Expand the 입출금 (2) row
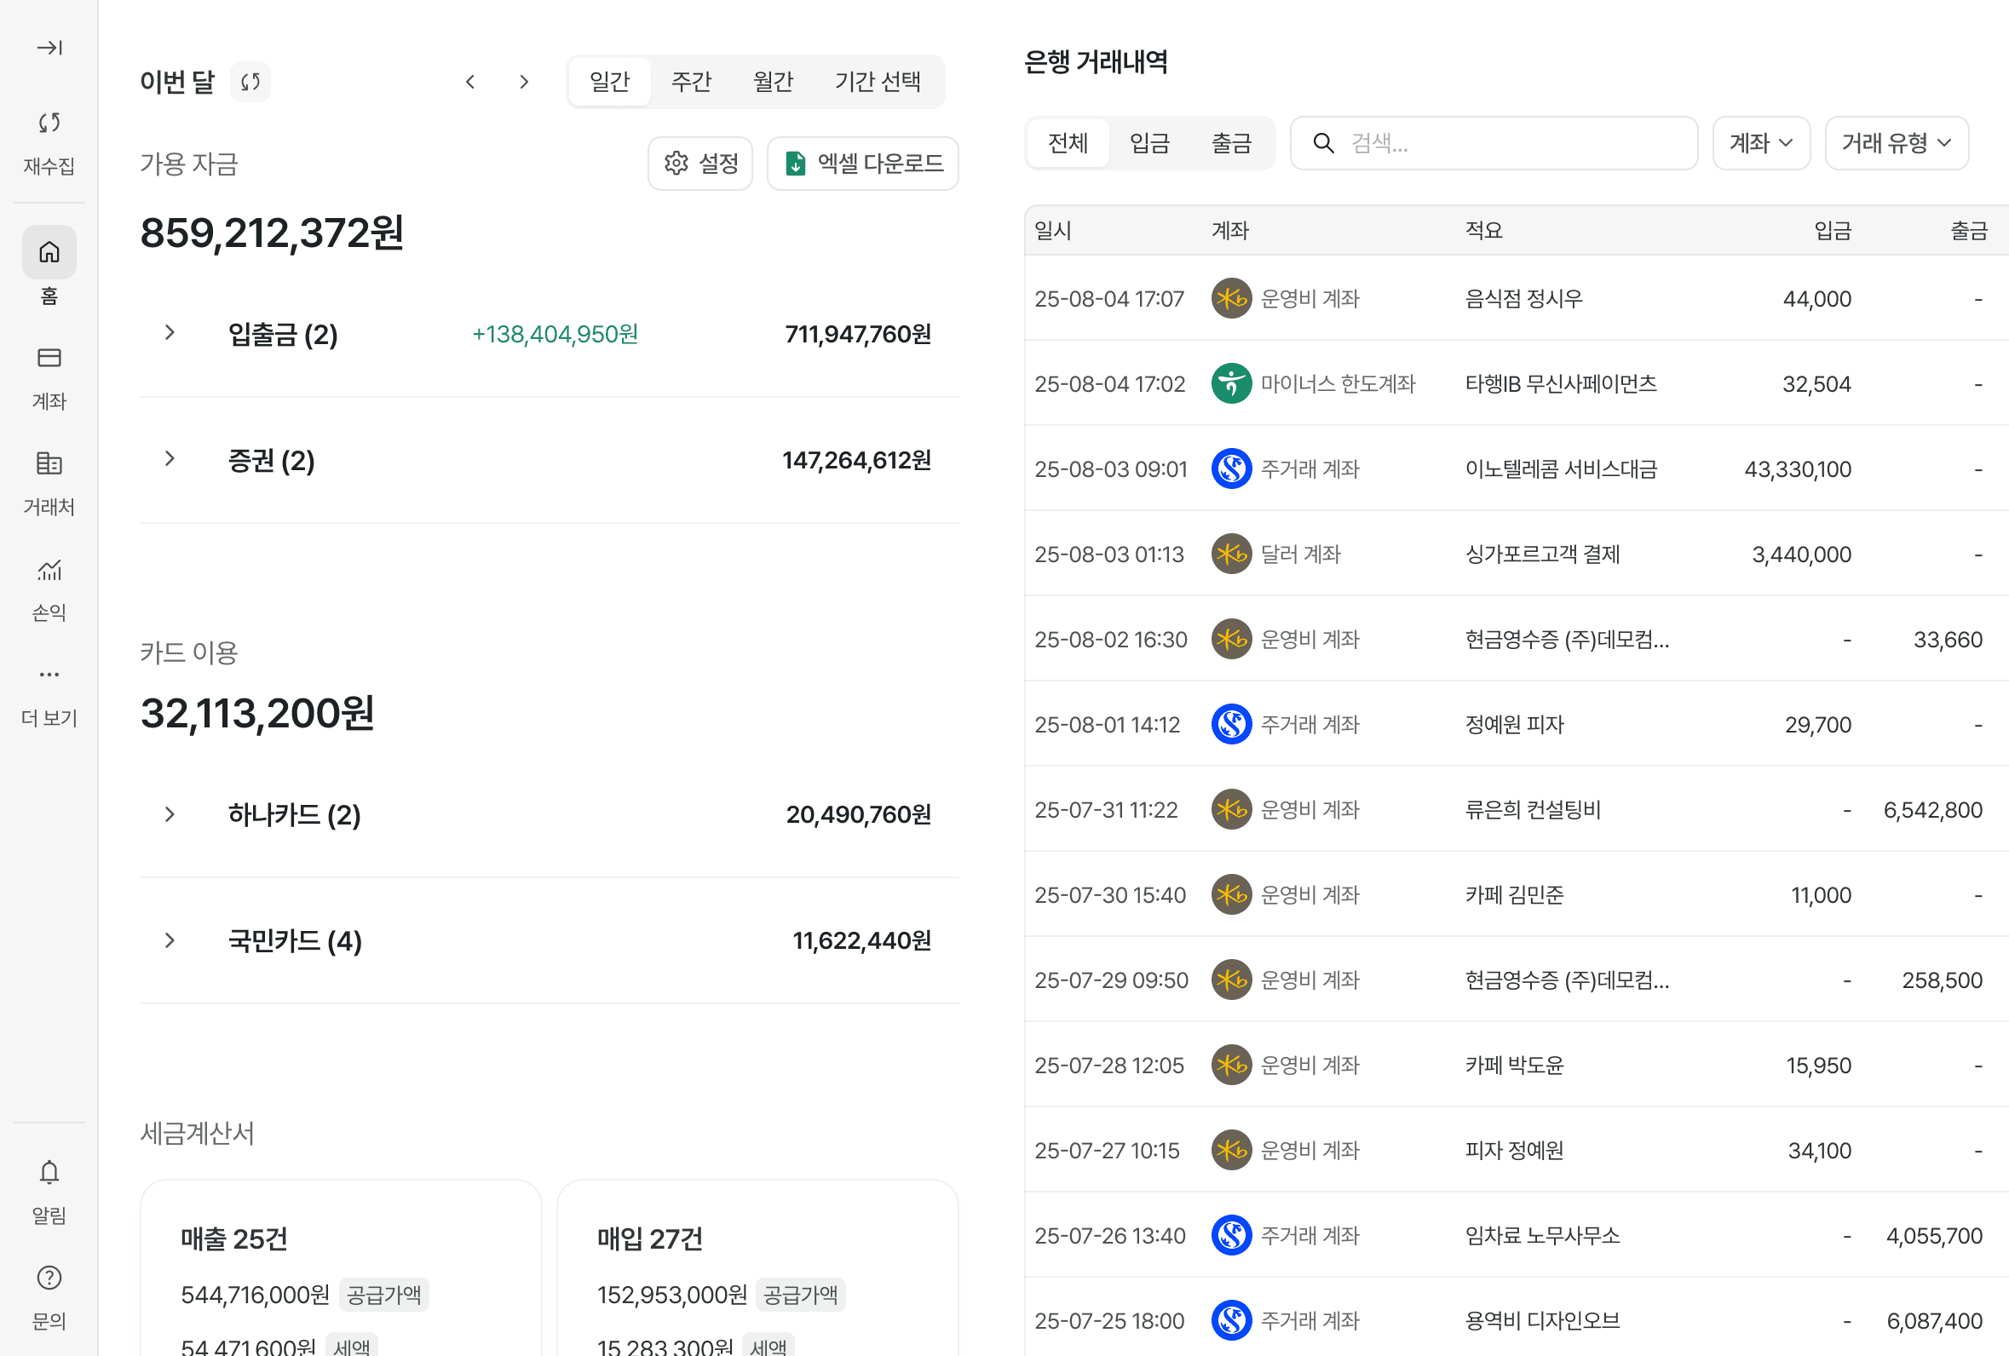This screenshot has height=1356, width=2009. pos(170,334)
